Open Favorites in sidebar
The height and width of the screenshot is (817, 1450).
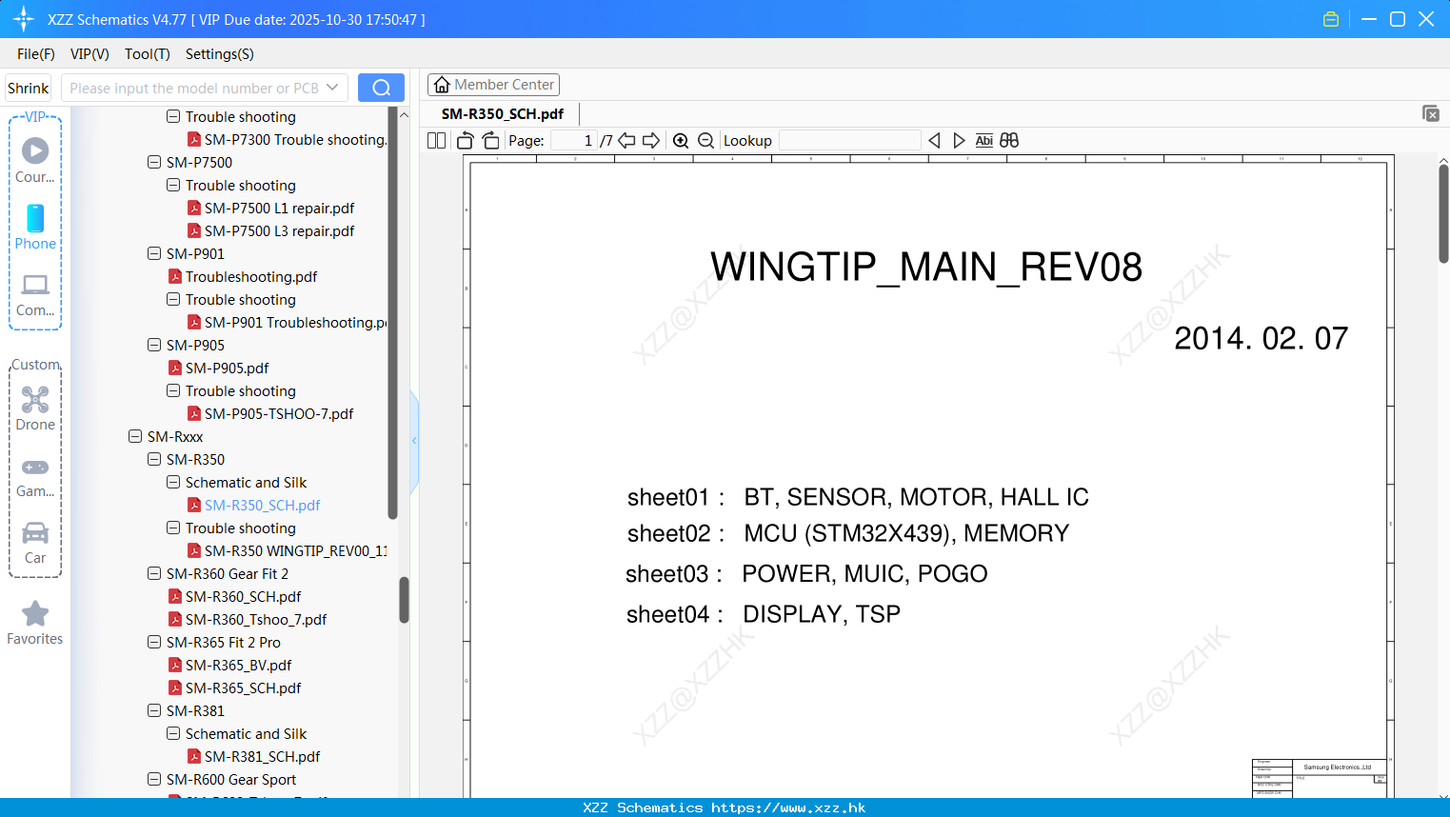click(x=35, y=623)
